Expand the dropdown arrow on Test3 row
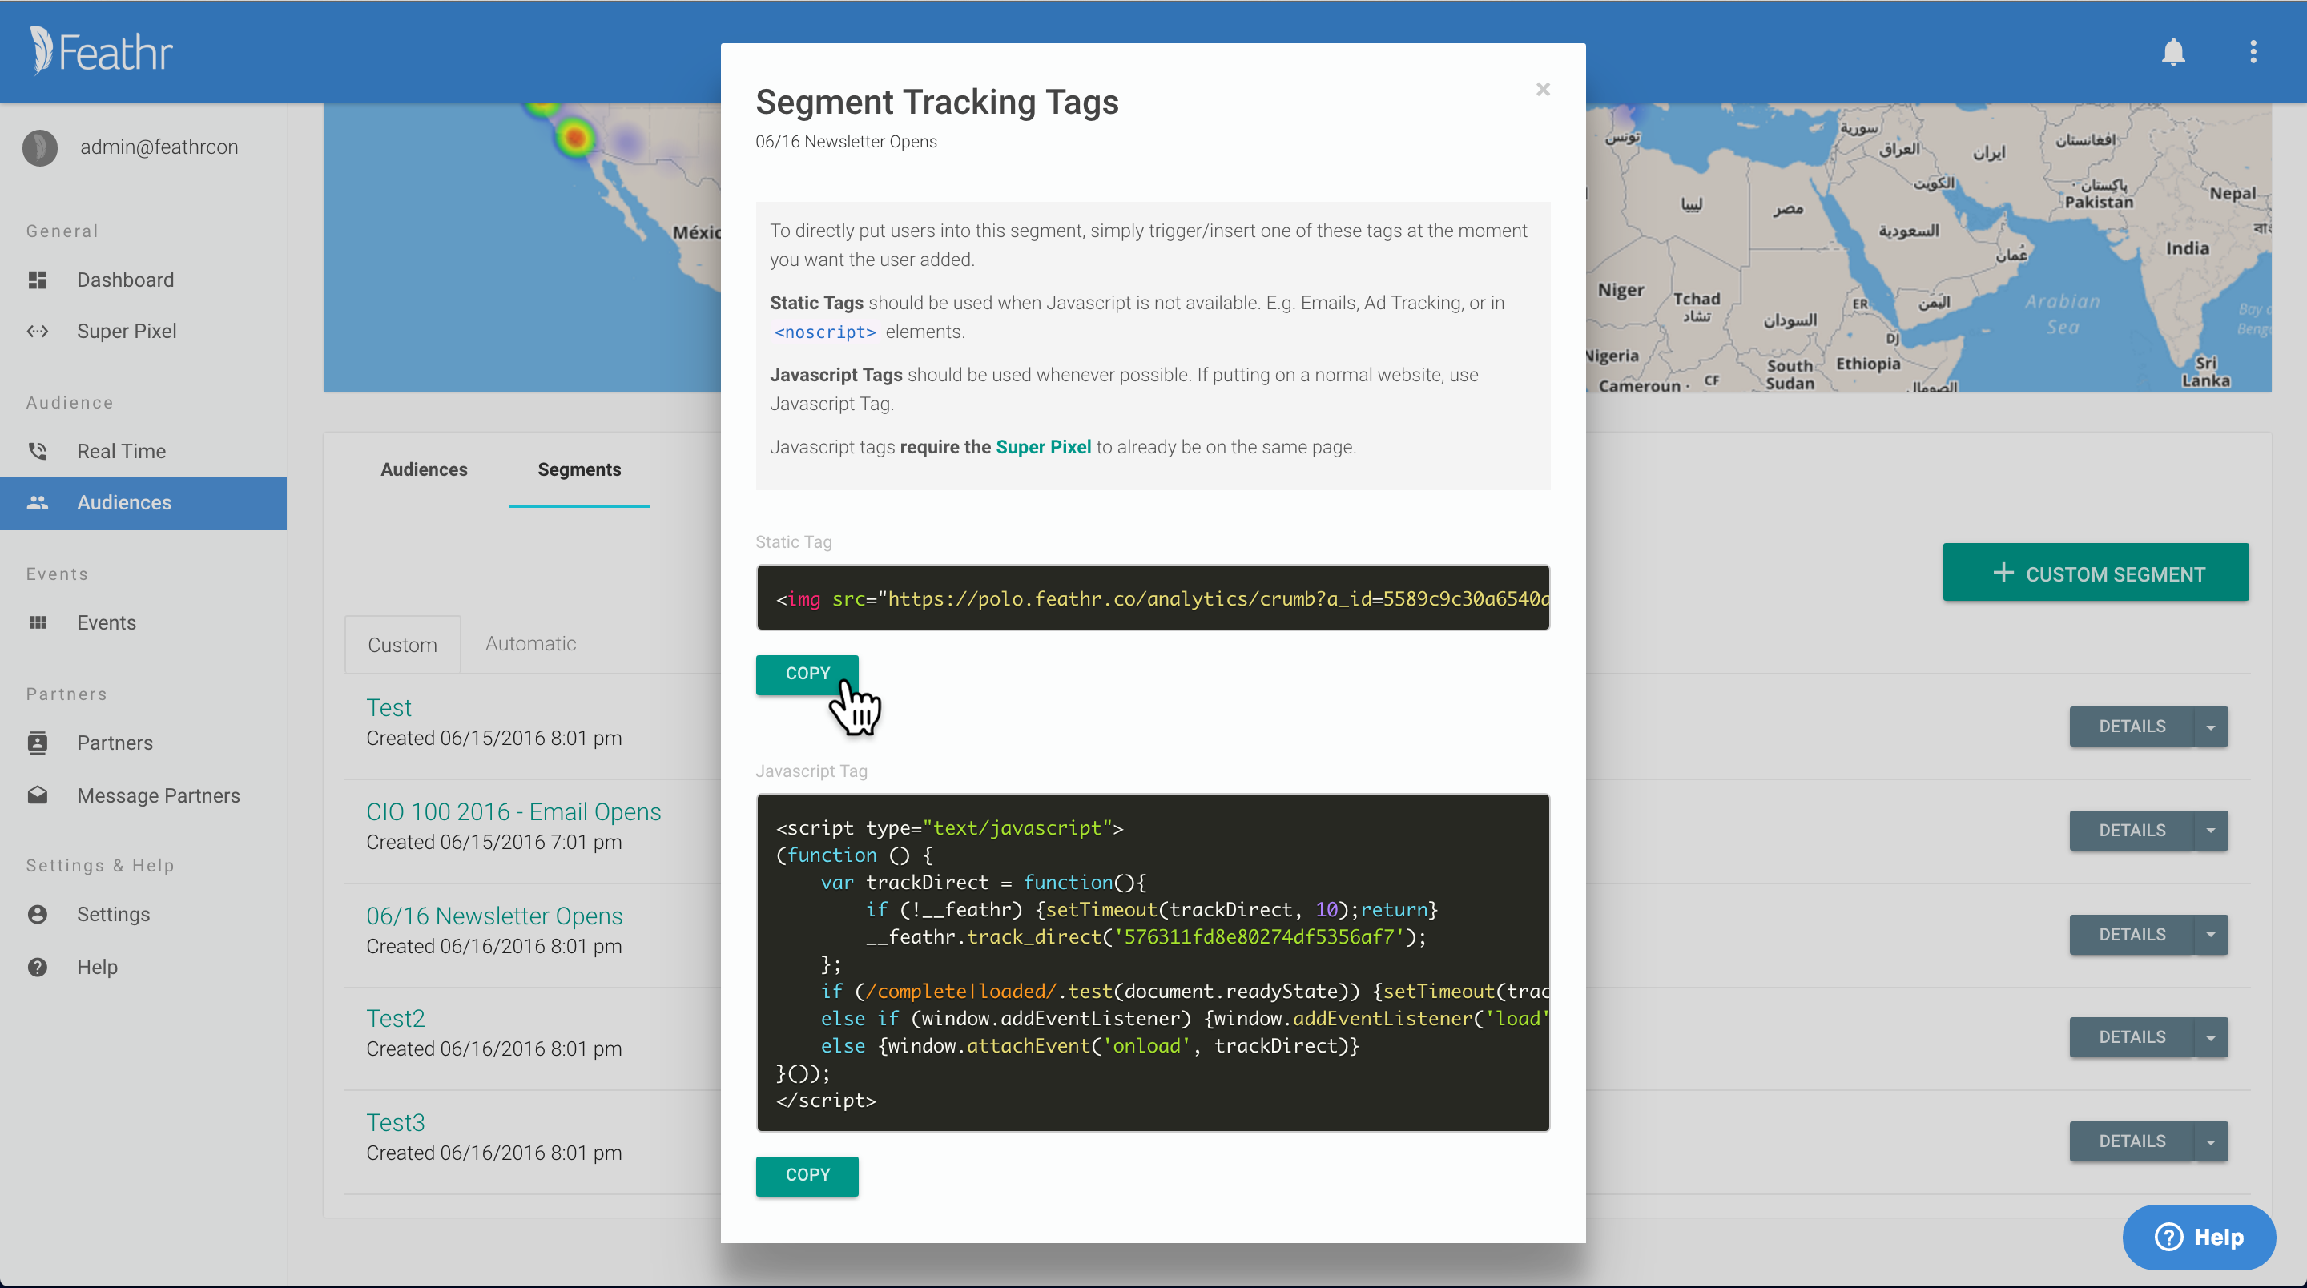The height and width of the screenshot is (1288, 2307). pyautogui.click(x=2211, y=1141)
